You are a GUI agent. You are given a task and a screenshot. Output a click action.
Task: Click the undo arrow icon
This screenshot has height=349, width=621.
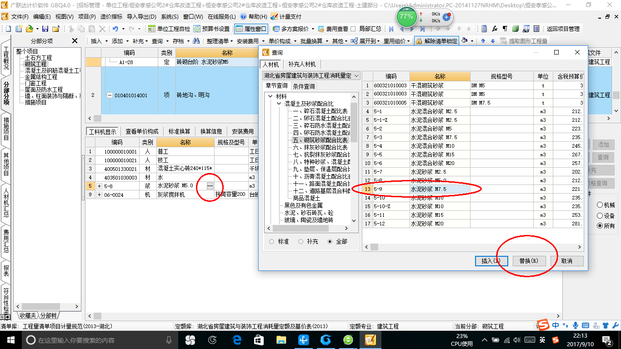click(x=115, y=29)
